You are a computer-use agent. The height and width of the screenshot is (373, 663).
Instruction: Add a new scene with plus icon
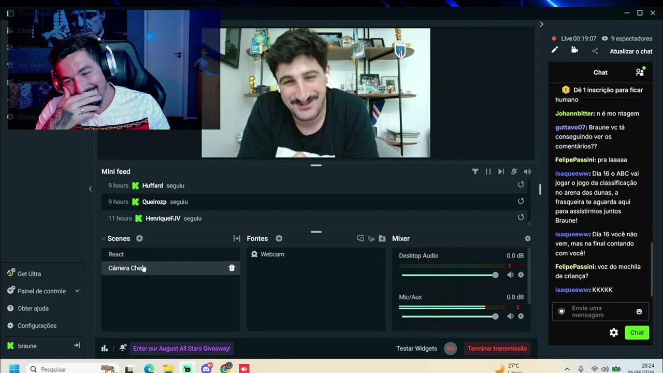(139, 238)
